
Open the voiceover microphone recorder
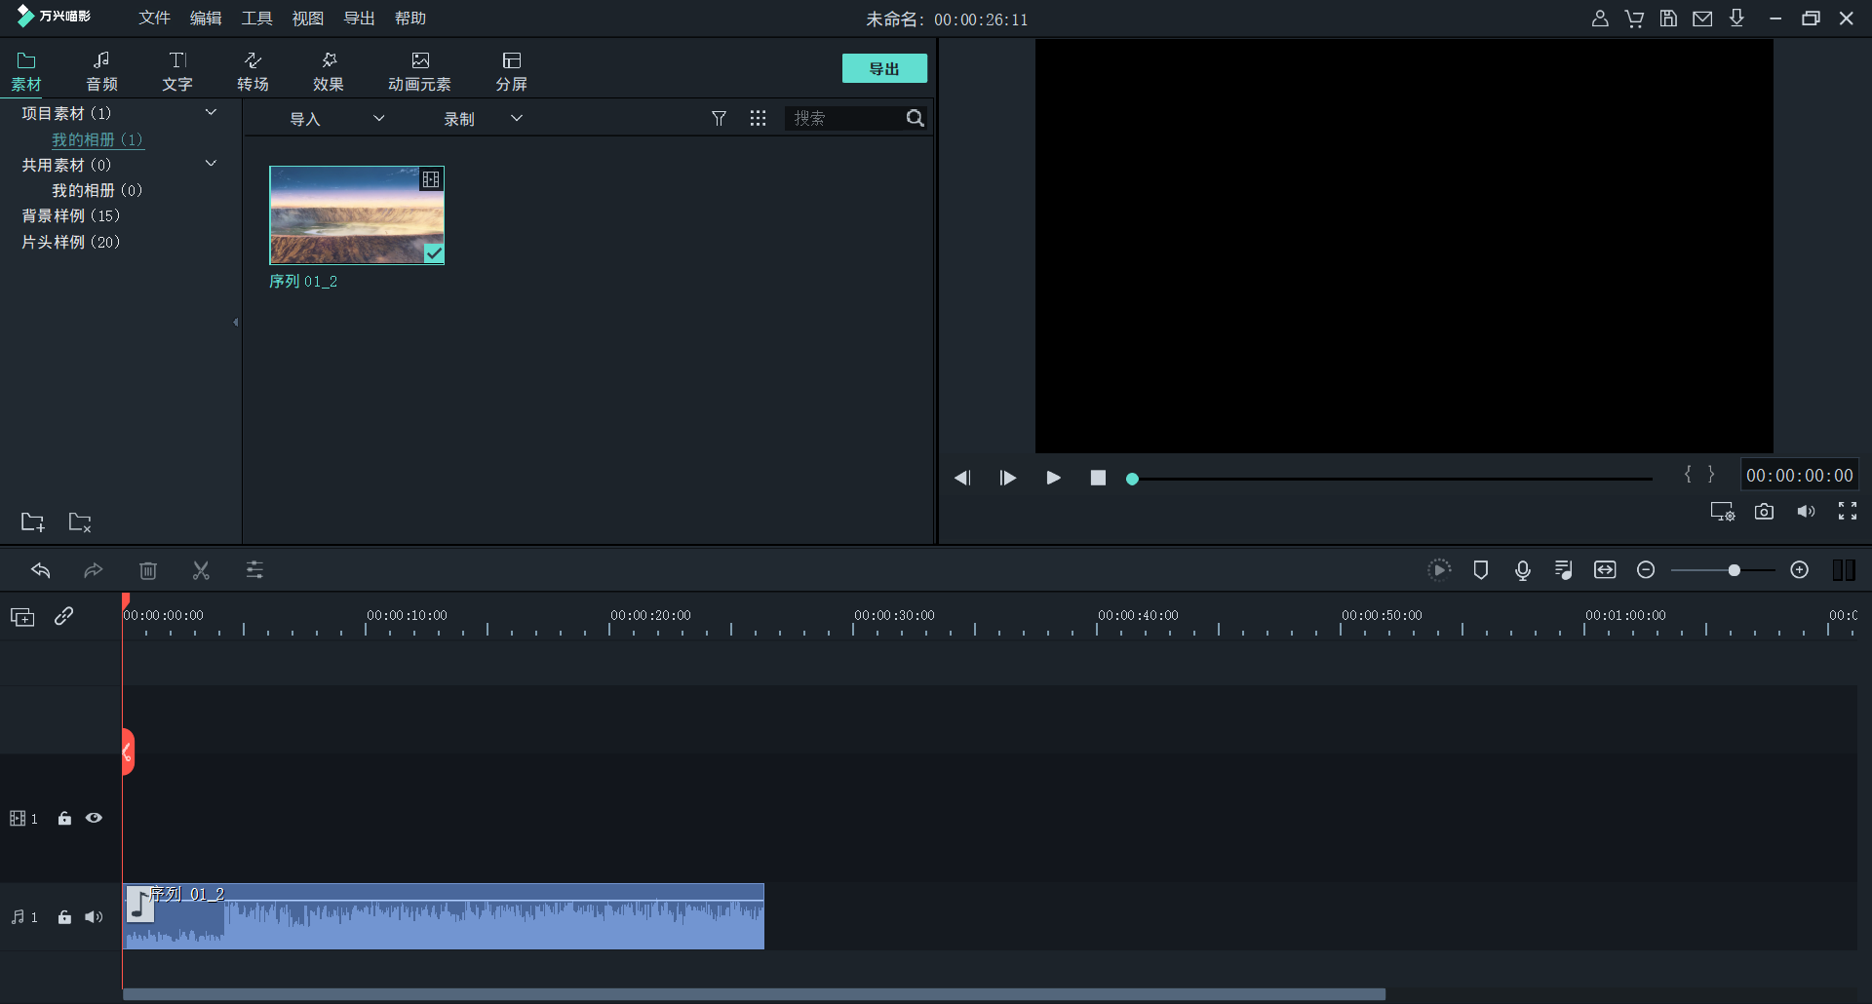(1522, 570)
